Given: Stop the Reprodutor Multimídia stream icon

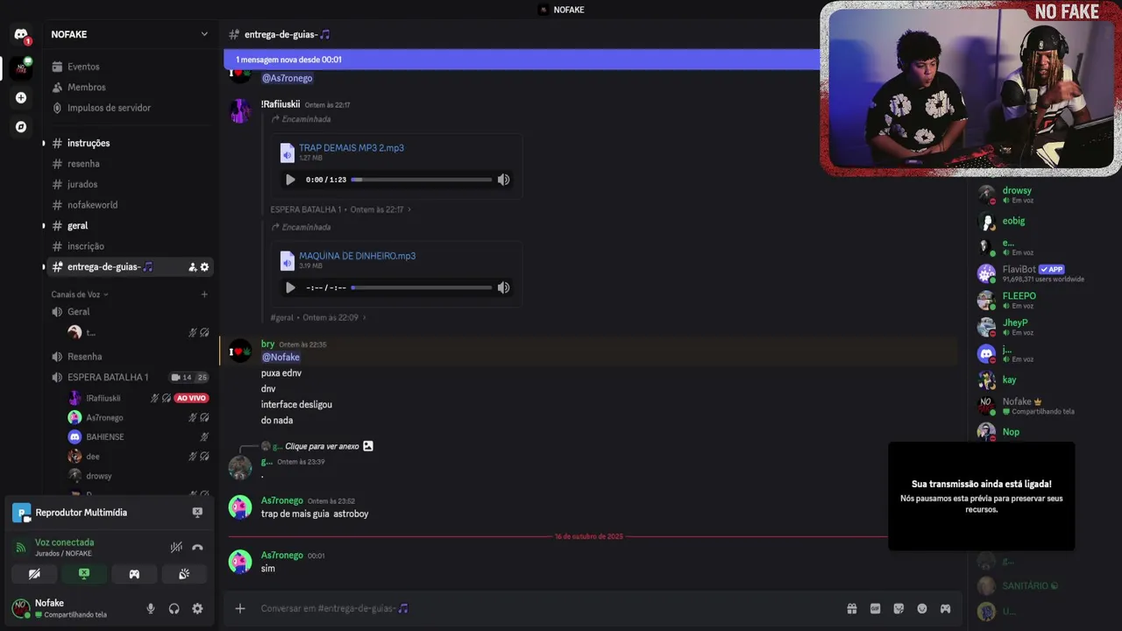Looking at the screenshot, I should 197,513.
